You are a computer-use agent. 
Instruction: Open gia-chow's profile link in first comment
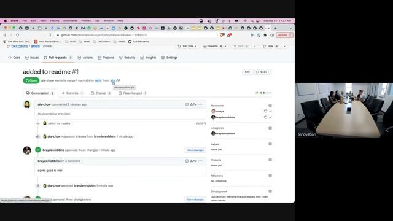(x=44, y=104)
